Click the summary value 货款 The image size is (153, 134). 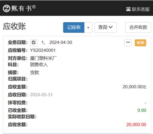[34, 72]
